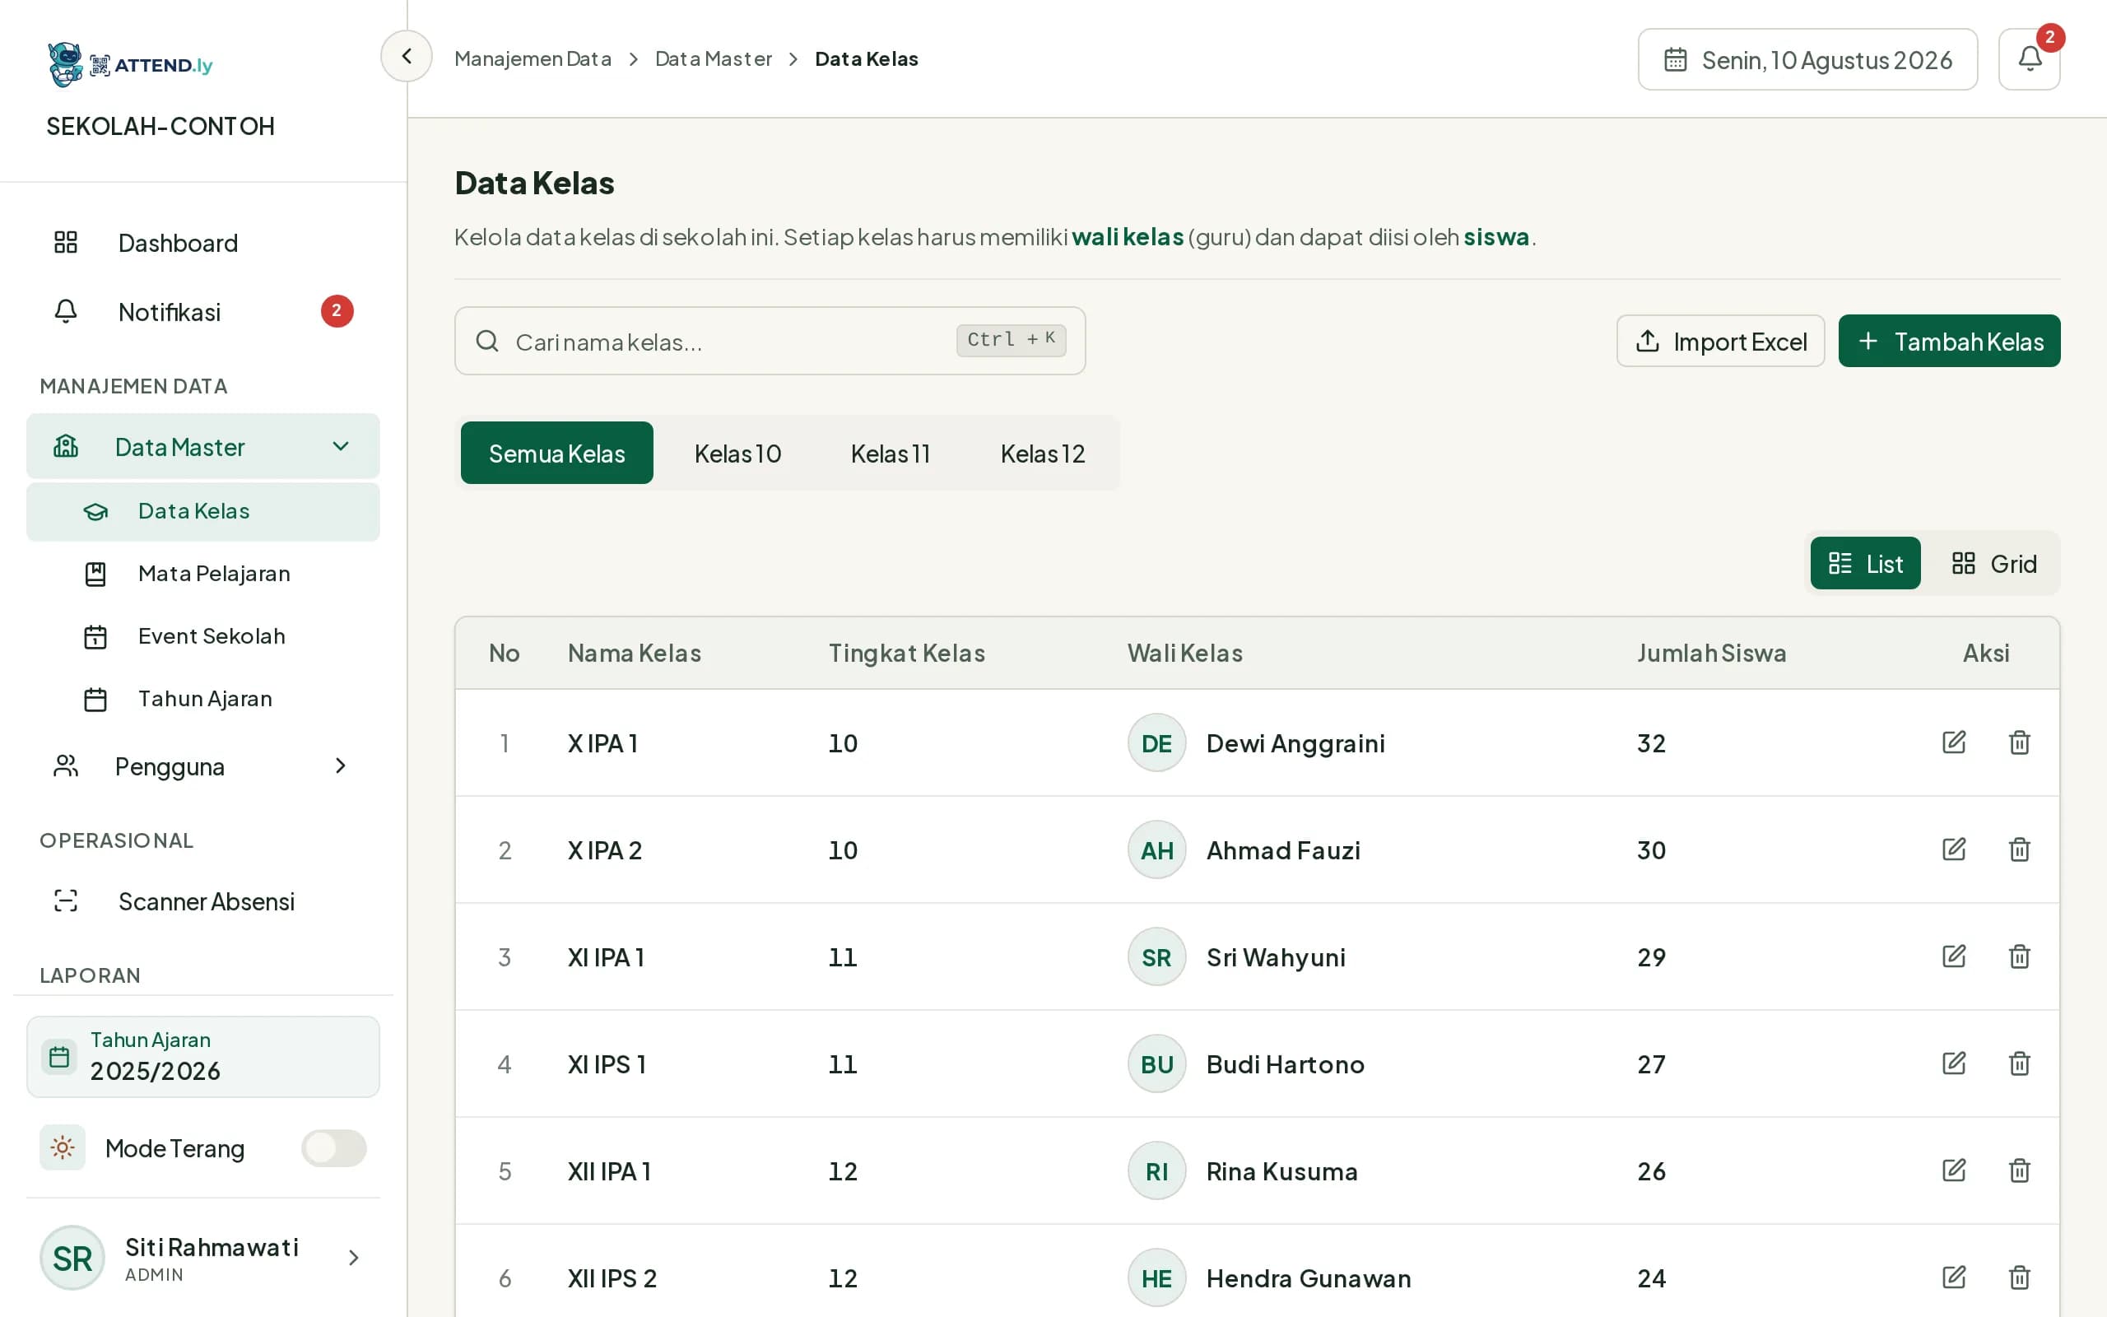Go to Manajemen Data breadcrumb

coord(533,58)
